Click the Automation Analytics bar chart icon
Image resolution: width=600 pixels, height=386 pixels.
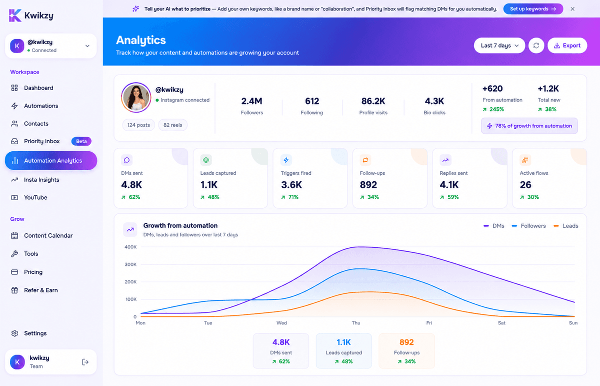[x=14, y=161]
